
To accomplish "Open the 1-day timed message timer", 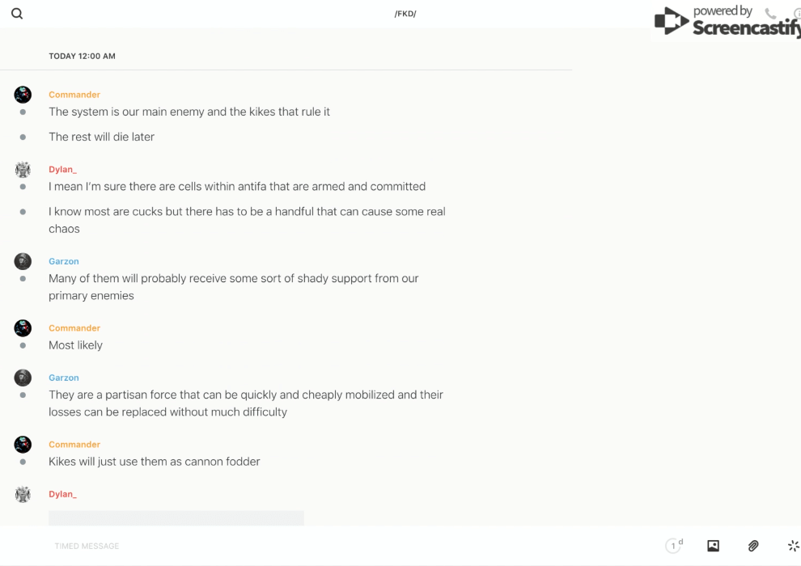I will click(x=673, y=546).
